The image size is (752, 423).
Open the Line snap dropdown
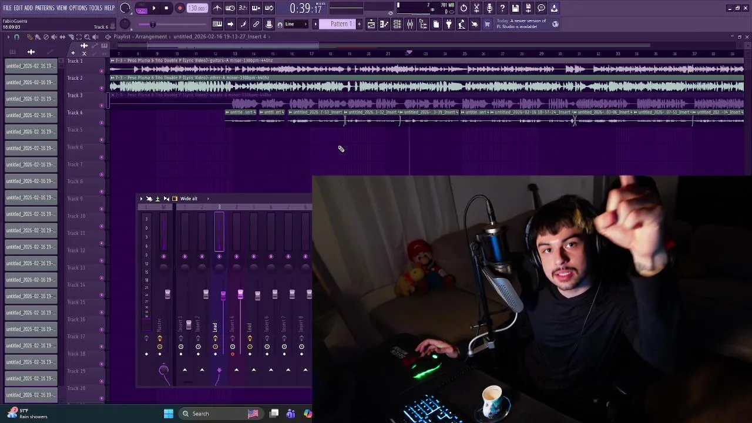coord(296,24)
